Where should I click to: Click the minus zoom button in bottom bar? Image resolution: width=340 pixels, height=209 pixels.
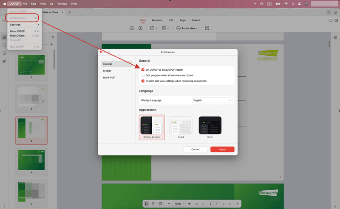tap(169, 203)
